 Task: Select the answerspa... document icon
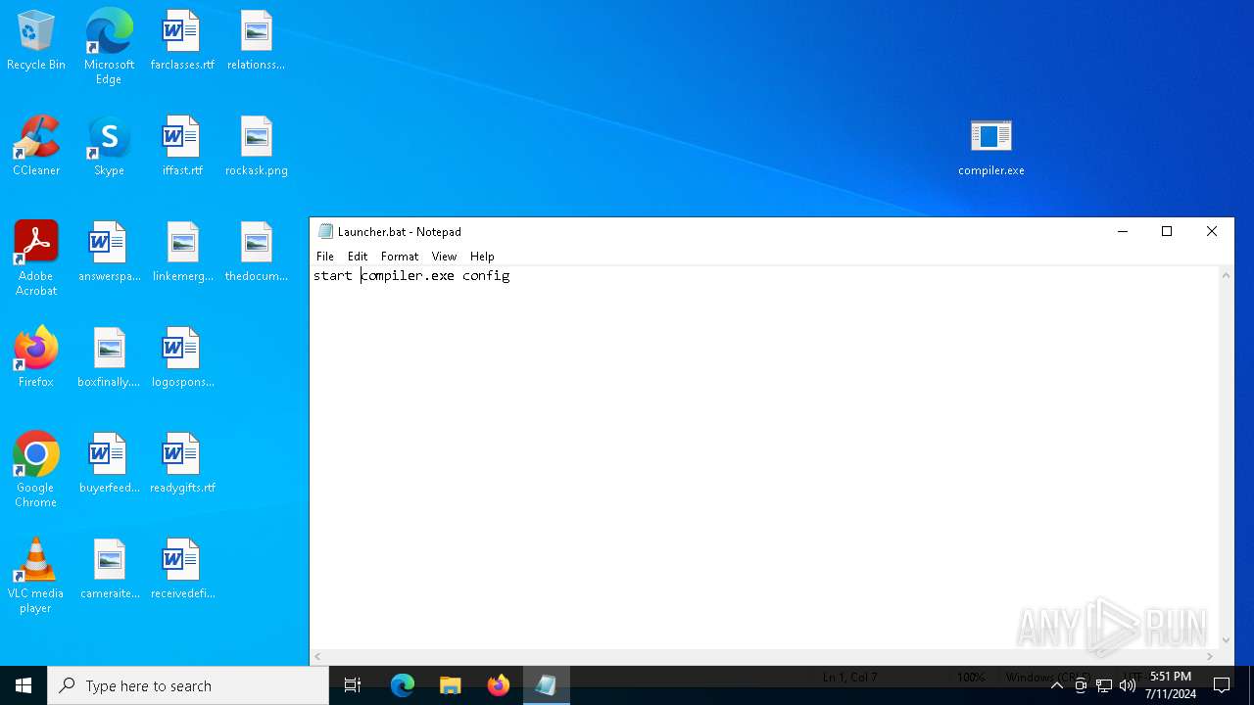coord(109,253)
